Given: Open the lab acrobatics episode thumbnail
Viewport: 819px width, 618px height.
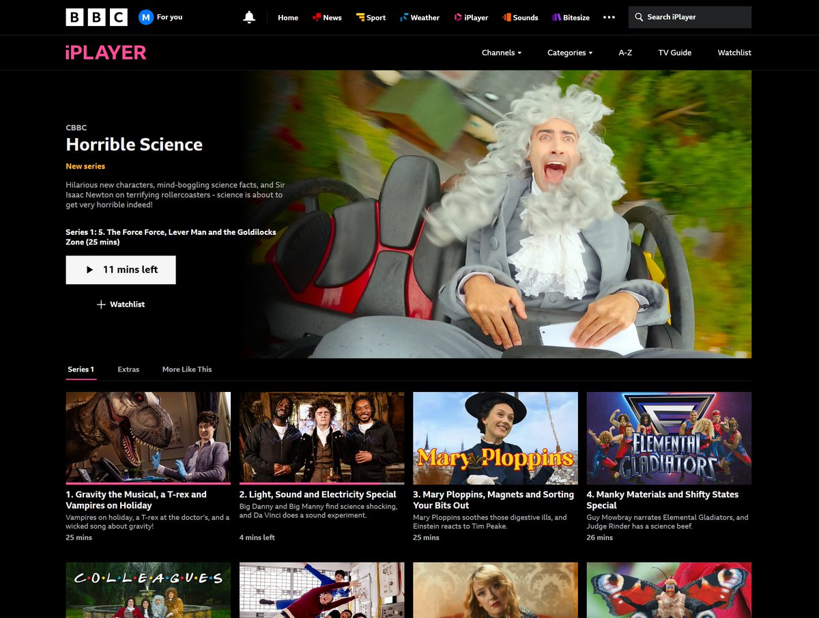Looking at the screenshot, I should pos(321,590).
